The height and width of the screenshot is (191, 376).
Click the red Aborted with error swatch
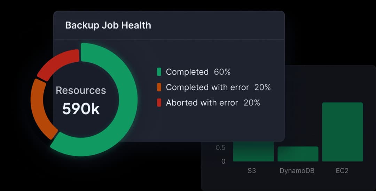click(x=159, y=103)
